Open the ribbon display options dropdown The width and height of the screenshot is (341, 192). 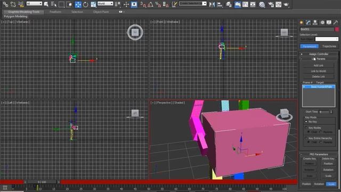tap(121, 12)
